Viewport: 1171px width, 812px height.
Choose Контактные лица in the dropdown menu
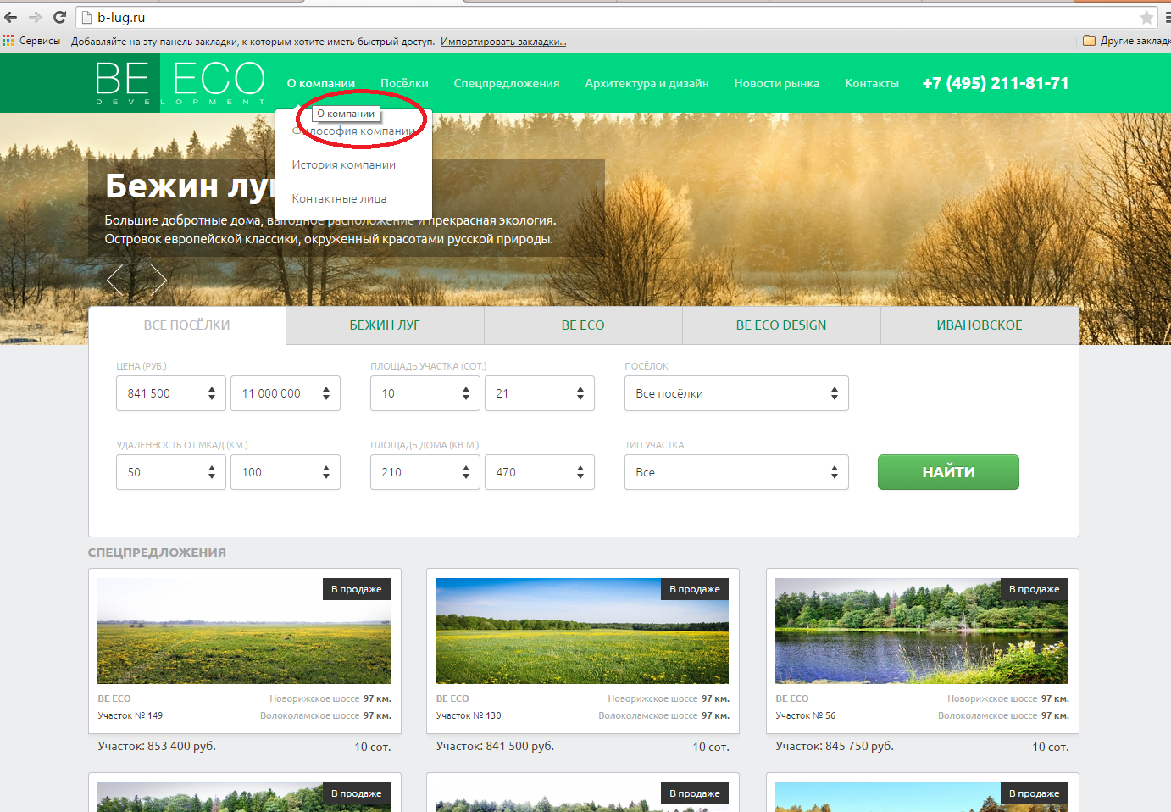[x=339, y=199]
